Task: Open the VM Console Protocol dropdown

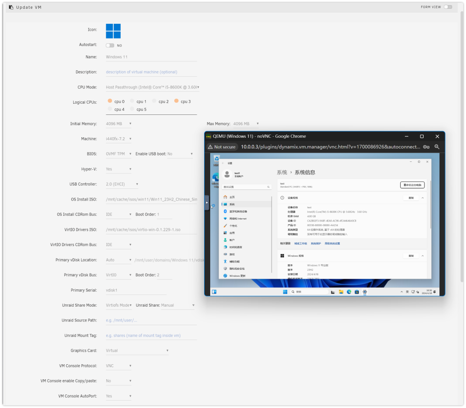Action: click(x=118, y=366)
